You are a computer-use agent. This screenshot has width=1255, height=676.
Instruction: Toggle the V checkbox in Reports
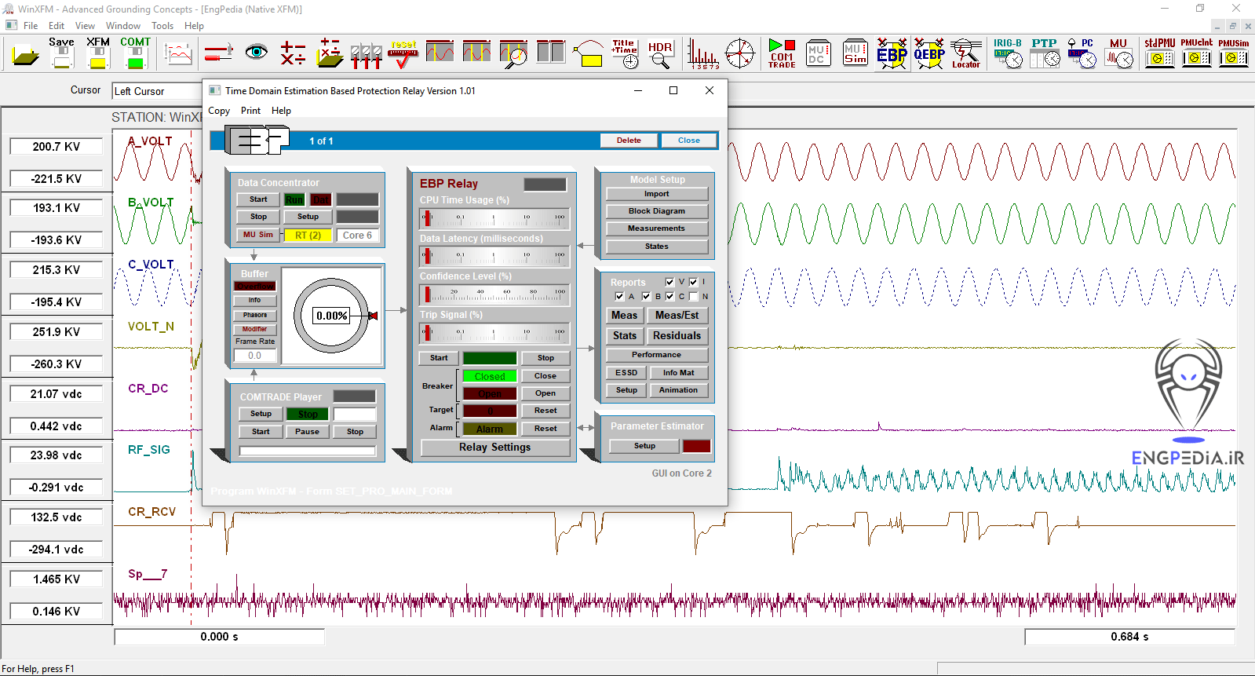[669, 282]
